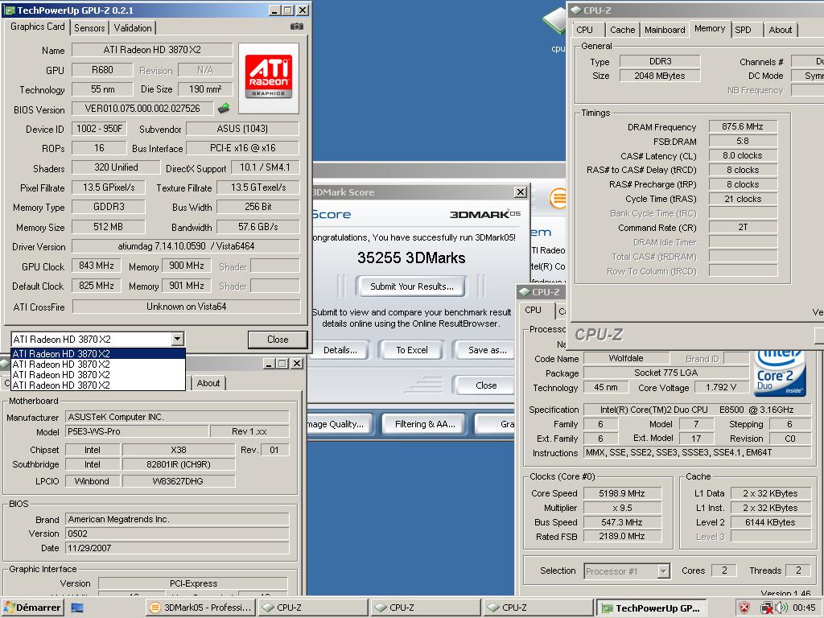This screenshot has width=824, height=618.
Task: Click the Details... button in 3DMark Score
Action: tap(340, 350)
